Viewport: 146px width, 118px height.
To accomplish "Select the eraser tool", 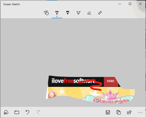I will 89,13.
